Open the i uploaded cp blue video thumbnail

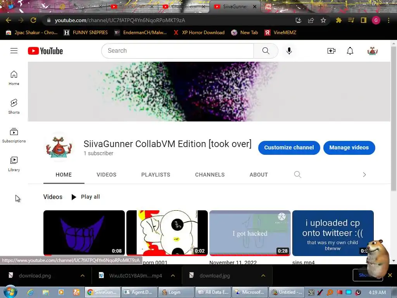[333, 233]
